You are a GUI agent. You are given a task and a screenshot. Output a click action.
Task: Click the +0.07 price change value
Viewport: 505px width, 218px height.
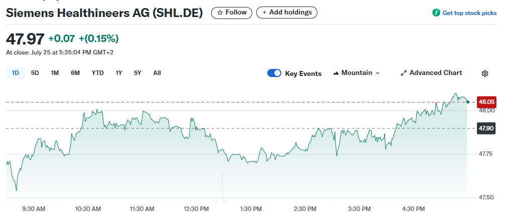click(62, 39)
